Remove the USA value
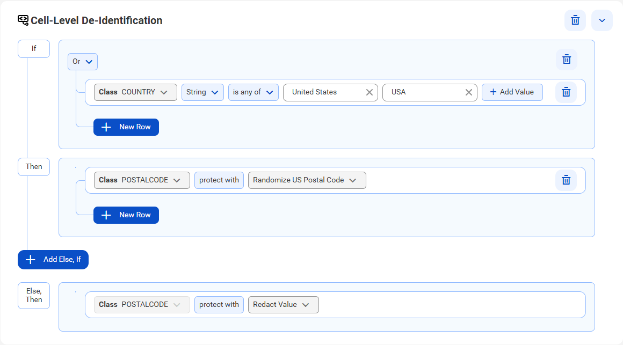623x345 pixels. tap(468, 92)
